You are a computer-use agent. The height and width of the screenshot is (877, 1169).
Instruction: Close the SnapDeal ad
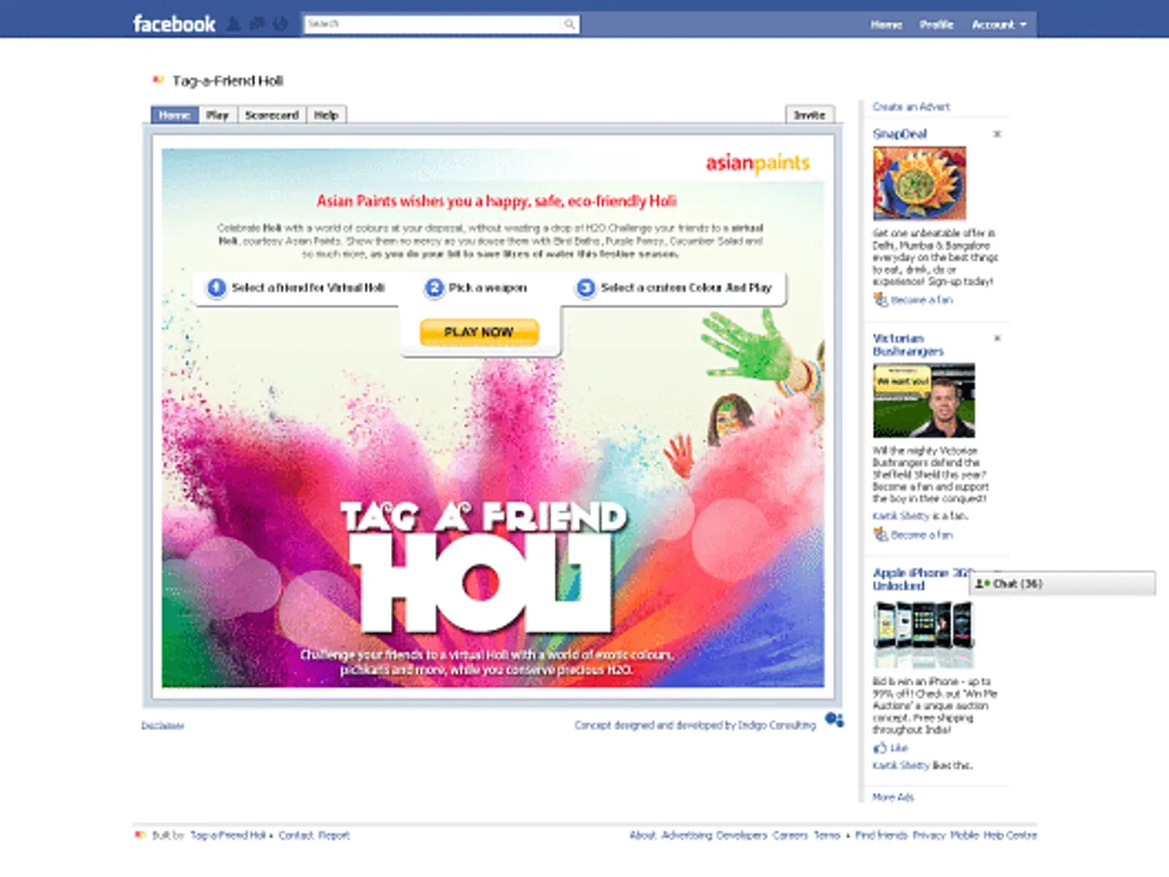[x=997, y=134]
